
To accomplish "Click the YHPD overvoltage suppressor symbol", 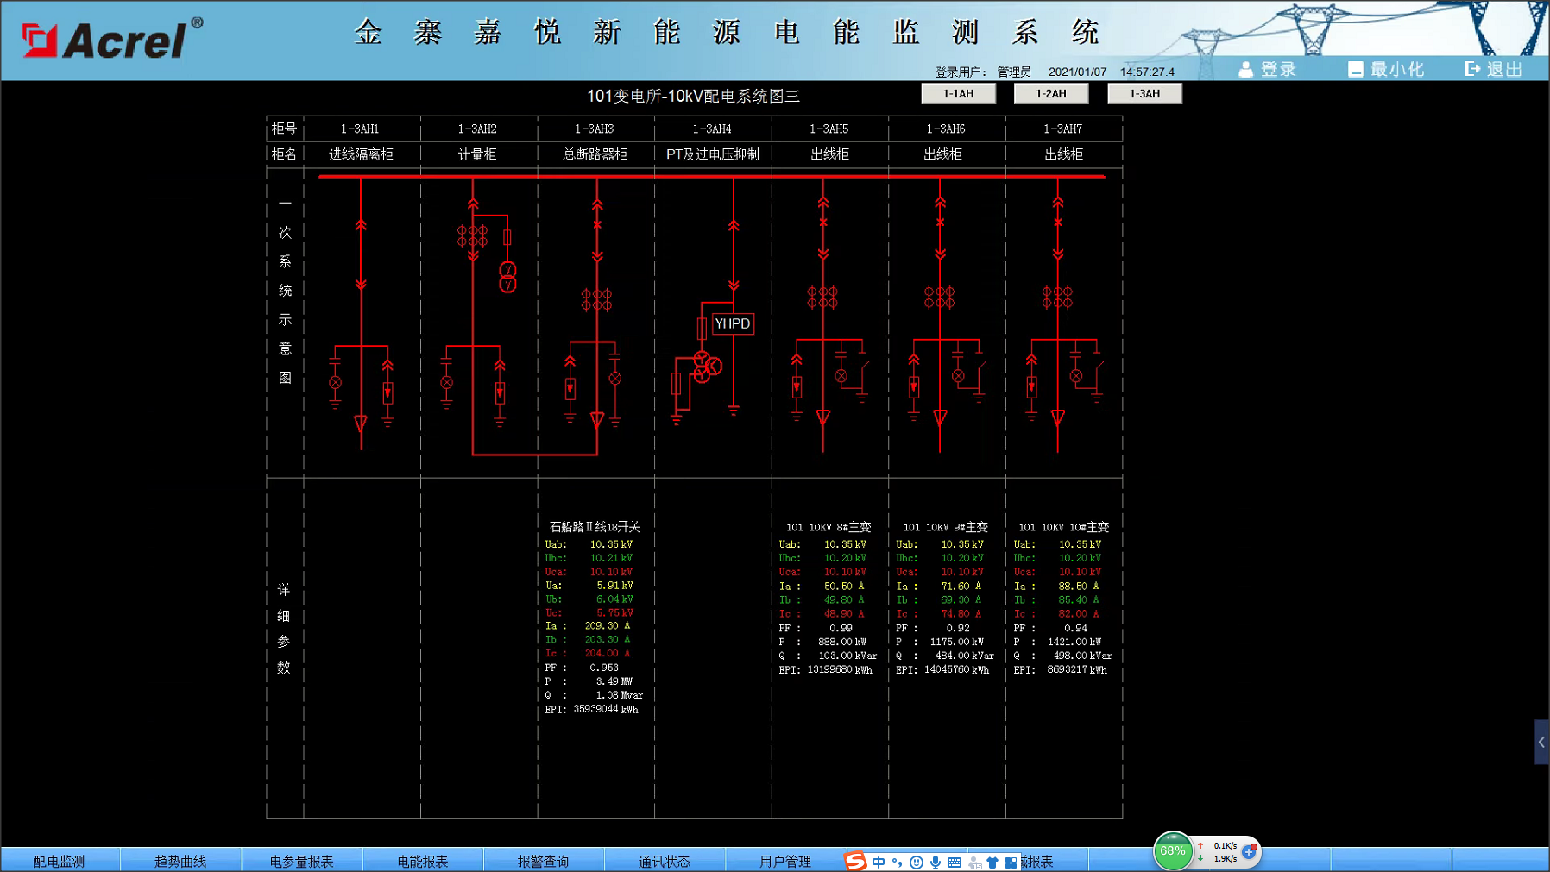I will (x=732, y=323).
